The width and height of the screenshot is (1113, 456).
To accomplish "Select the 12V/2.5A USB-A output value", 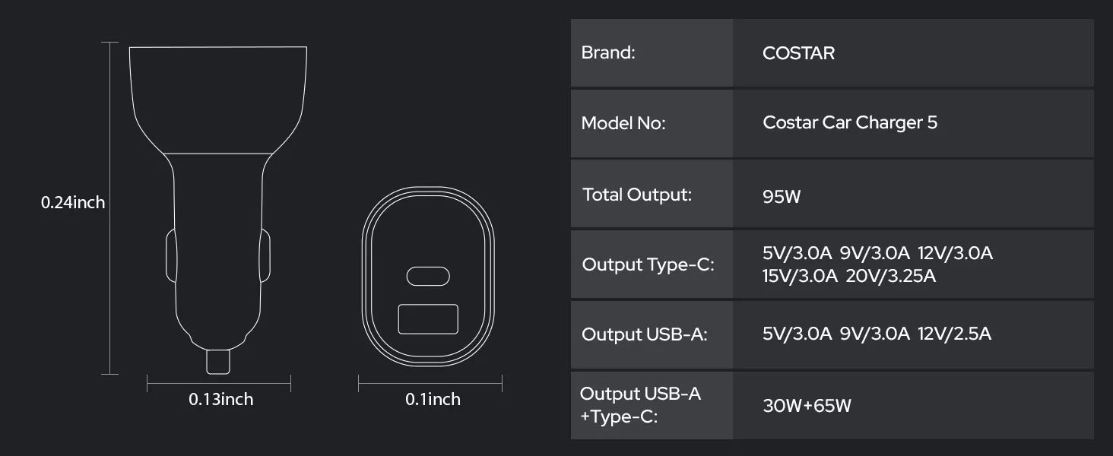I will [954, 334].
